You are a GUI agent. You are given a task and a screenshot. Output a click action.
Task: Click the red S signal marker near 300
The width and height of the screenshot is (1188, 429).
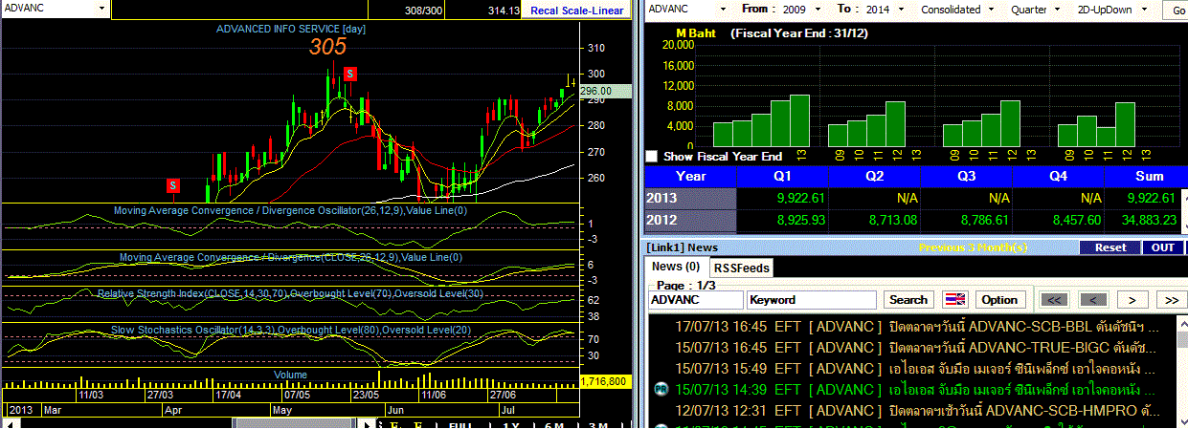pyautogui.click(x=350, y=74)
